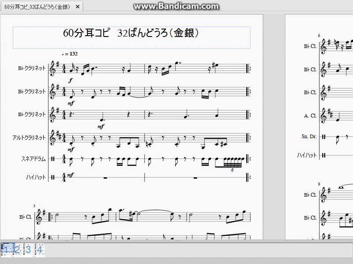Click measure number 9 on the second page
This screenshot has width=353, height=264.
(x=319, y=184)
